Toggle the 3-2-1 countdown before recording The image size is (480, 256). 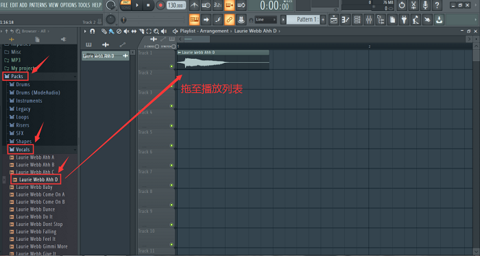point(217,5)
